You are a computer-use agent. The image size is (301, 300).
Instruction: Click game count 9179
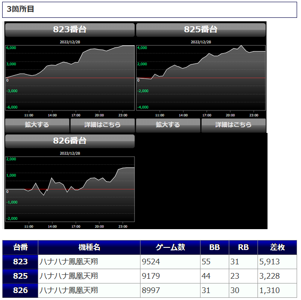click(151, 276)
